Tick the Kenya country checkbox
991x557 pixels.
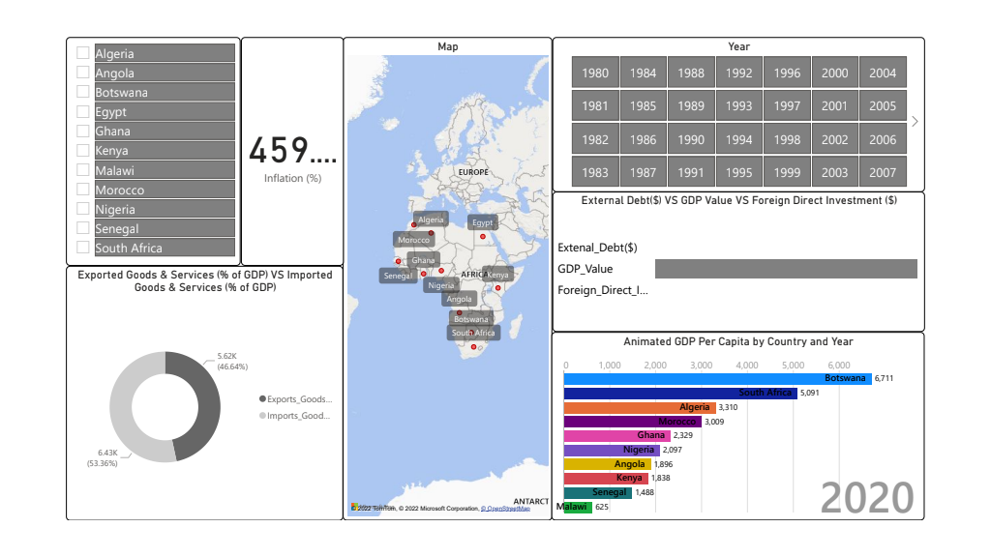[x=83, y=150]
